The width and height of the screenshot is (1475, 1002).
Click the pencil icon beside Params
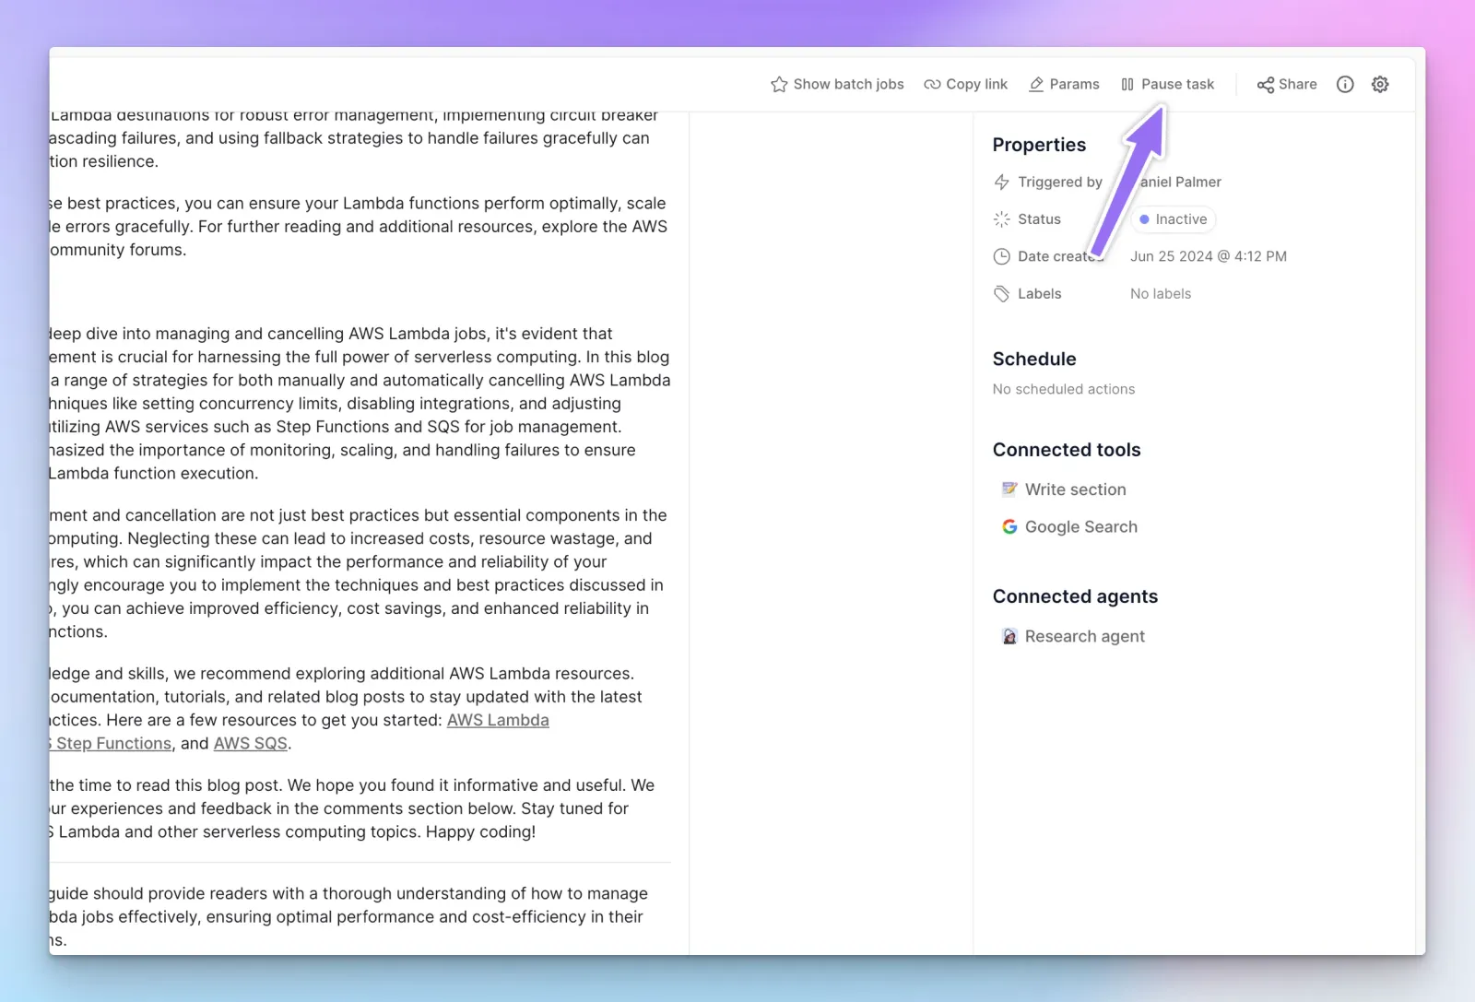coord(1036,85)
